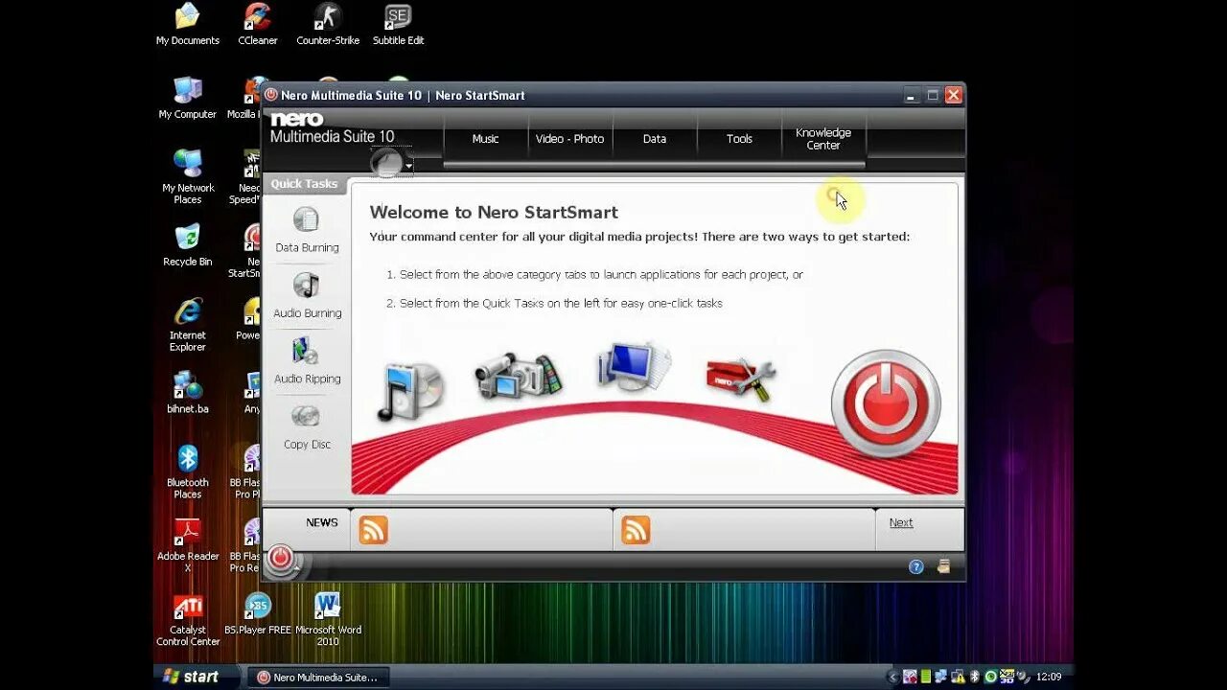Launch the Audio Burning quick task
Screen dimensions: 1227x690
click(307, 295)
